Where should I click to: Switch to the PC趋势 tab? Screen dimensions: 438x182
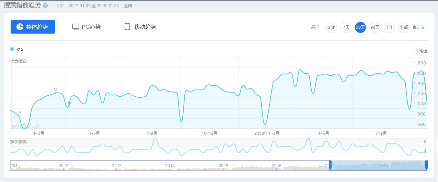pyautogui.click(x=87, y=27)
